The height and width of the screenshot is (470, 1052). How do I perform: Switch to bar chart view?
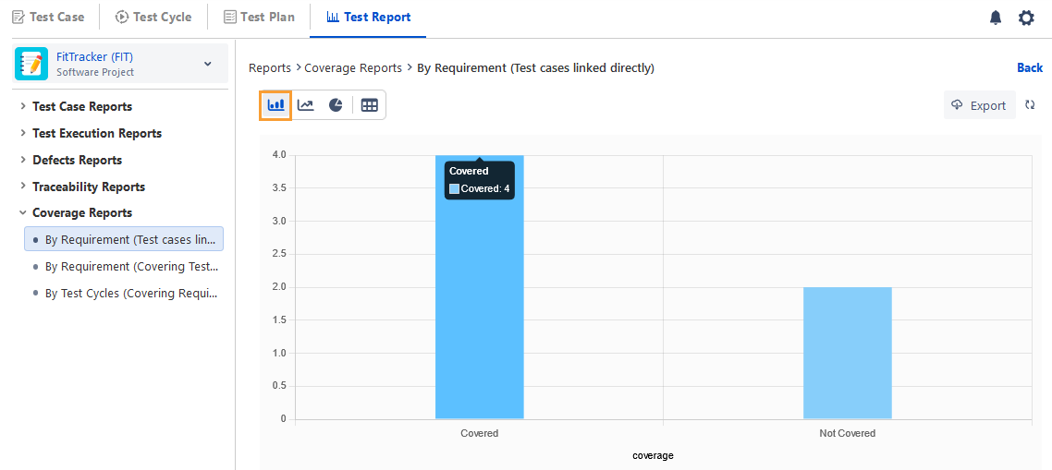(x=275, y=105)
